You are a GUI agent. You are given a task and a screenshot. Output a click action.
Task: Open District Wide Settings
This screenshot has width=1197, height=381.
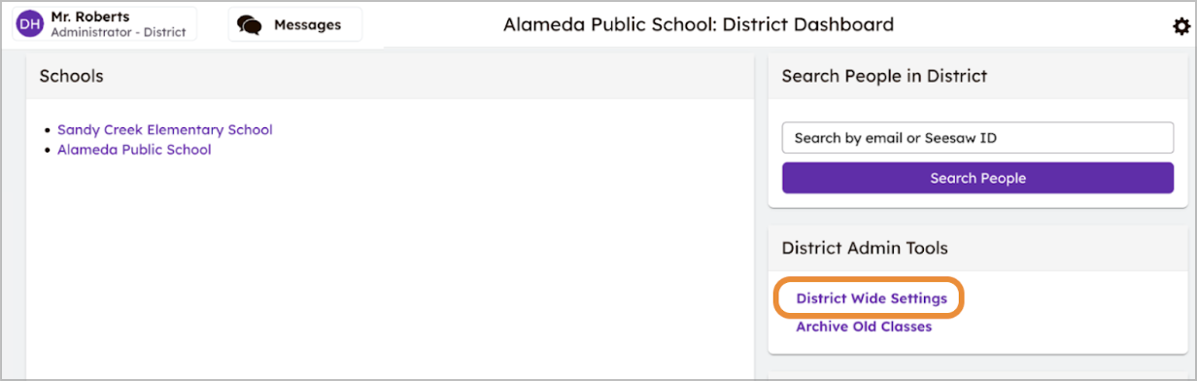point(872,298)
